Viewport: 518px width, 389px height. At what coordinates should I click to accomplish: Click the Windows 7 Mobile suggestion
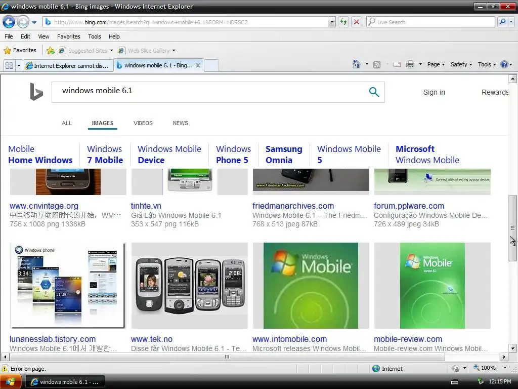coord(105,154)
